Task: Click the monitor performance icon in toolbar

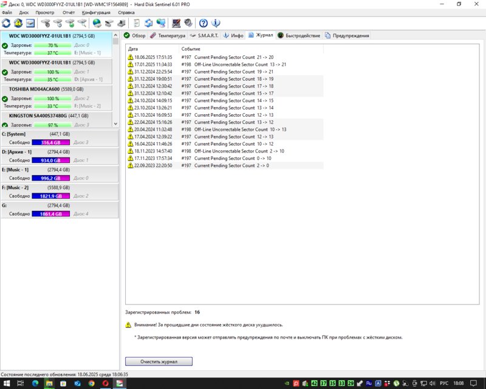Action: pos(176,23)
